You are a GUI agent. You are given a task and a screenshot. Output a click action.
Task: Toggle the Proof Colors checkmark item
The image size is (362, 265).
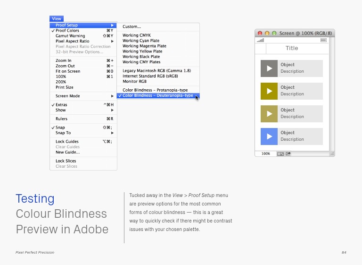coord(83,31)
